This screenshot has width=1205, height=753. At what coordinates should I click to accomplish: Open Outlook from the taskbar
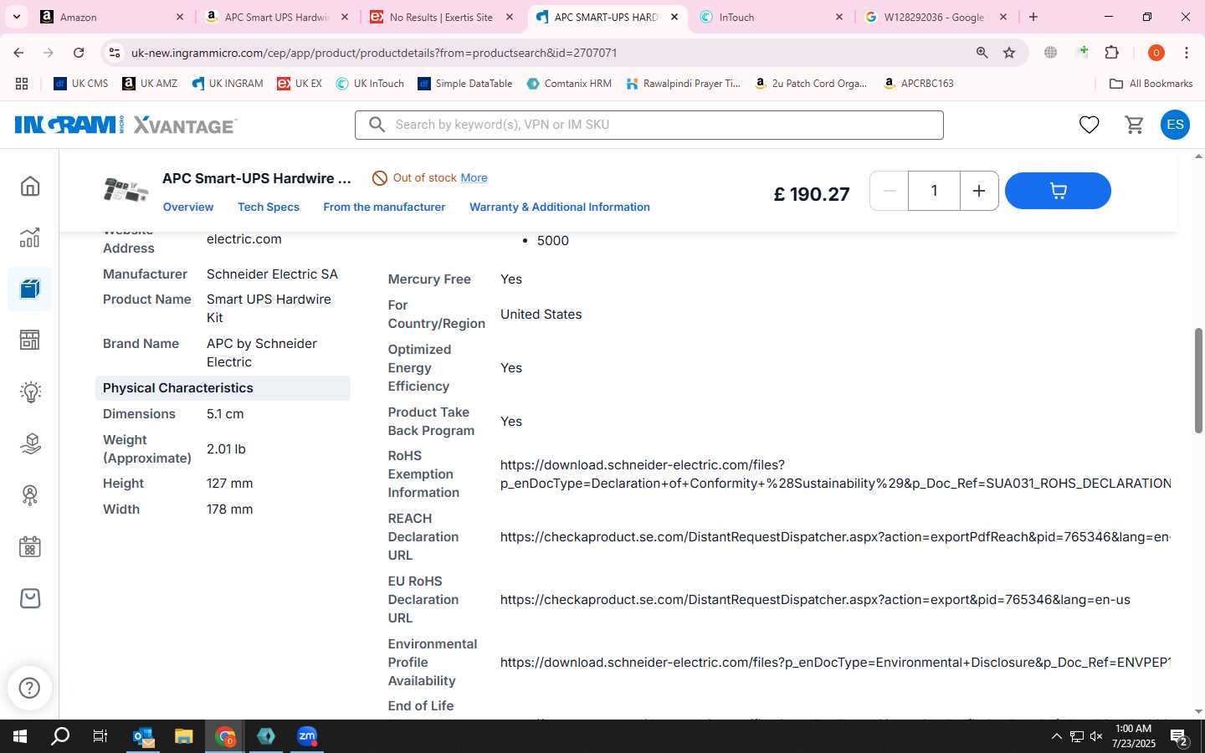pos(143,736)
